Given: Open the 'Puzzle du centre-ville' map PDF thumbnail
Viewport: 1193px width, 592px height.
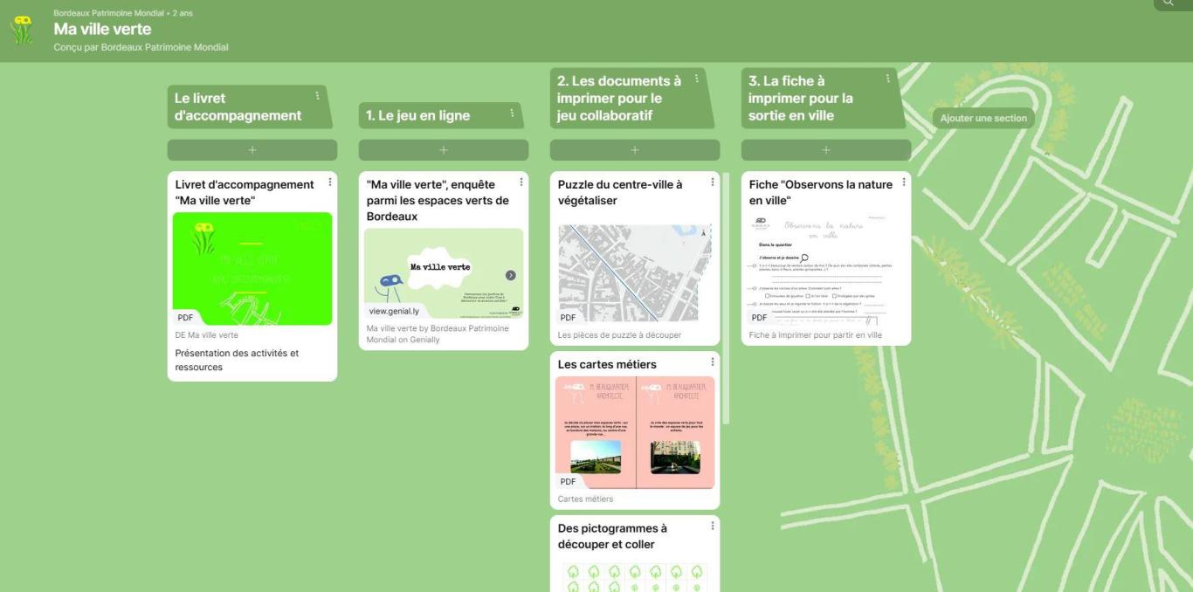Looking at the screenshot, I should click(635, 273).
